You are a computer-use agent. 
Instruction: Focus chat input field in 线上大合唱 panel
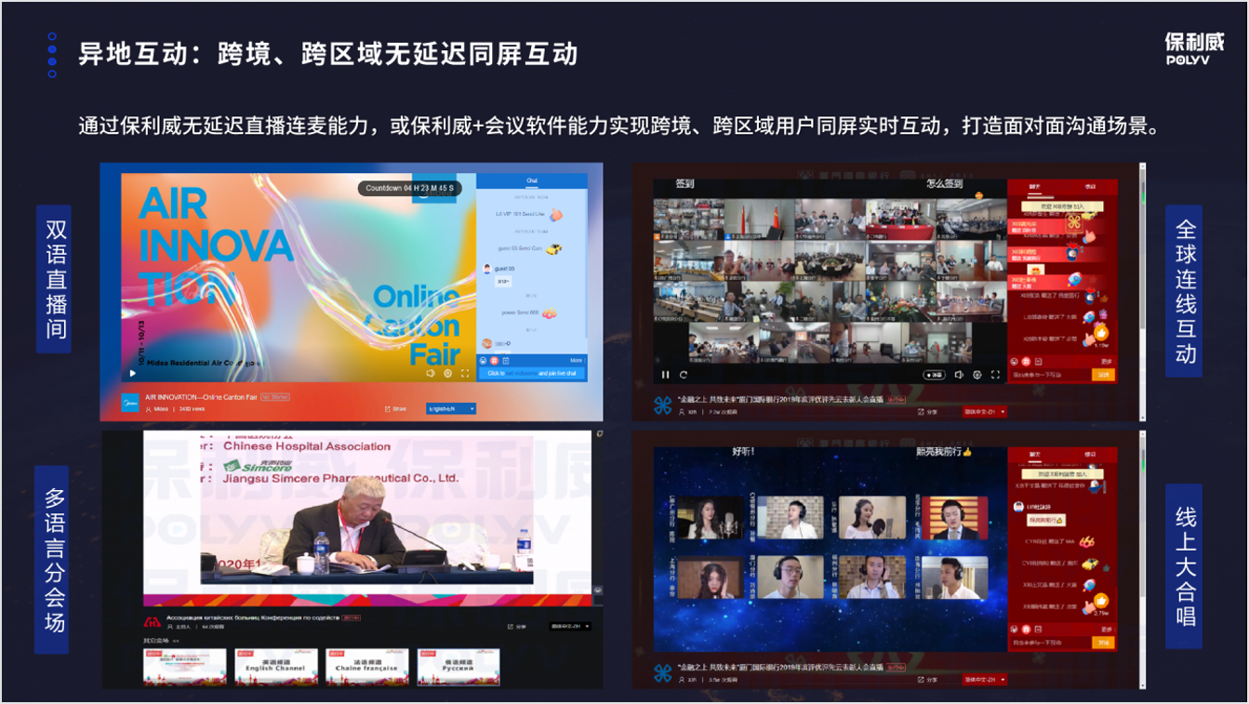[1049, 643]
